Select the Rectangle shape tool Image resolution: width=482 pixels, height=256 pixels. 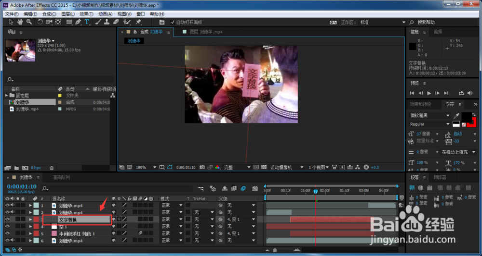(x=69, y=22)
